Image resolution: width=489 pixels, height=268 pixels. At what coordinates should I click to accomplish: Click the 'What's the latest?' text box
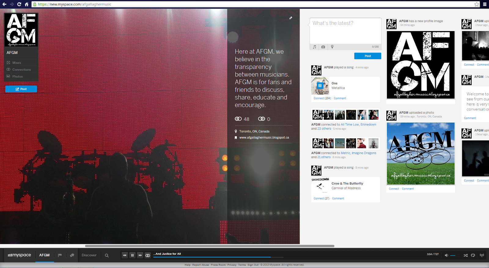point(345,31)
